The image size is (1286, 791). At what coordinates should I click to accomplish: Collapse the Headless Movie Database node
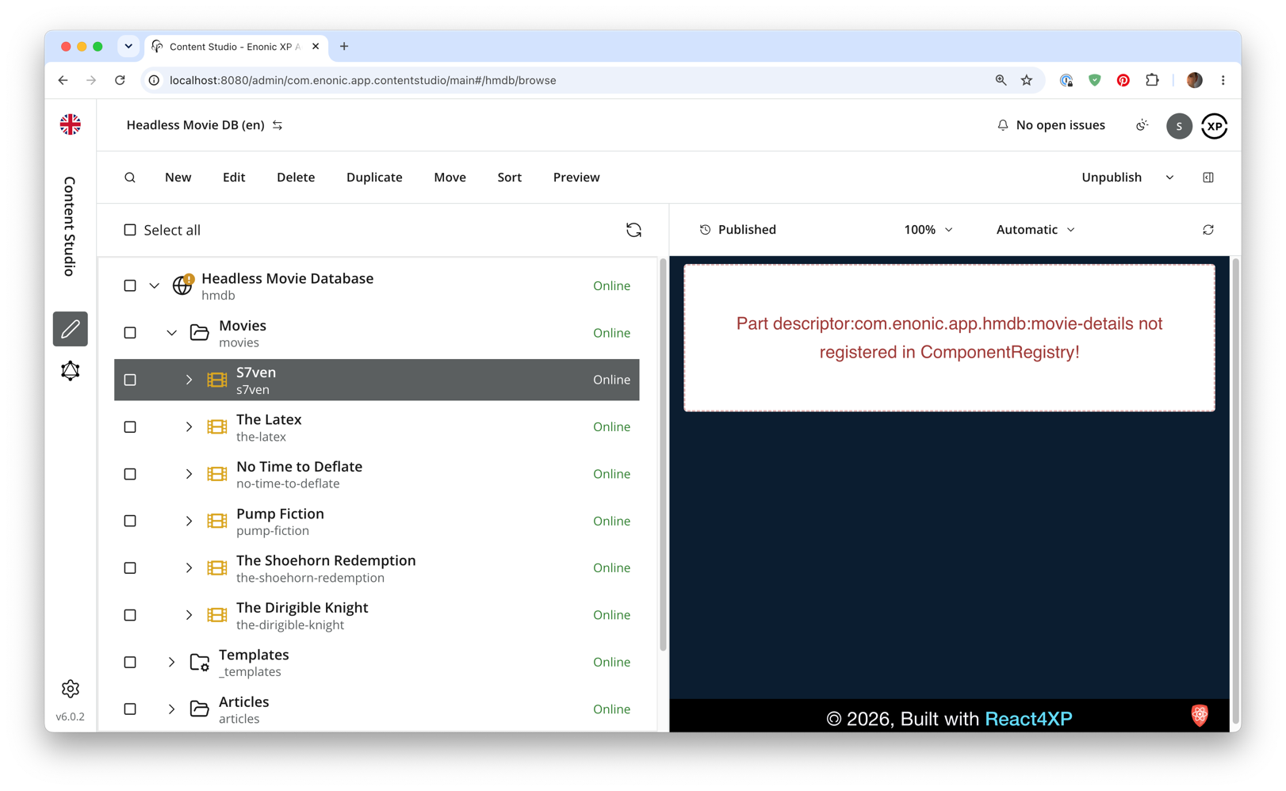click(154, 285)
